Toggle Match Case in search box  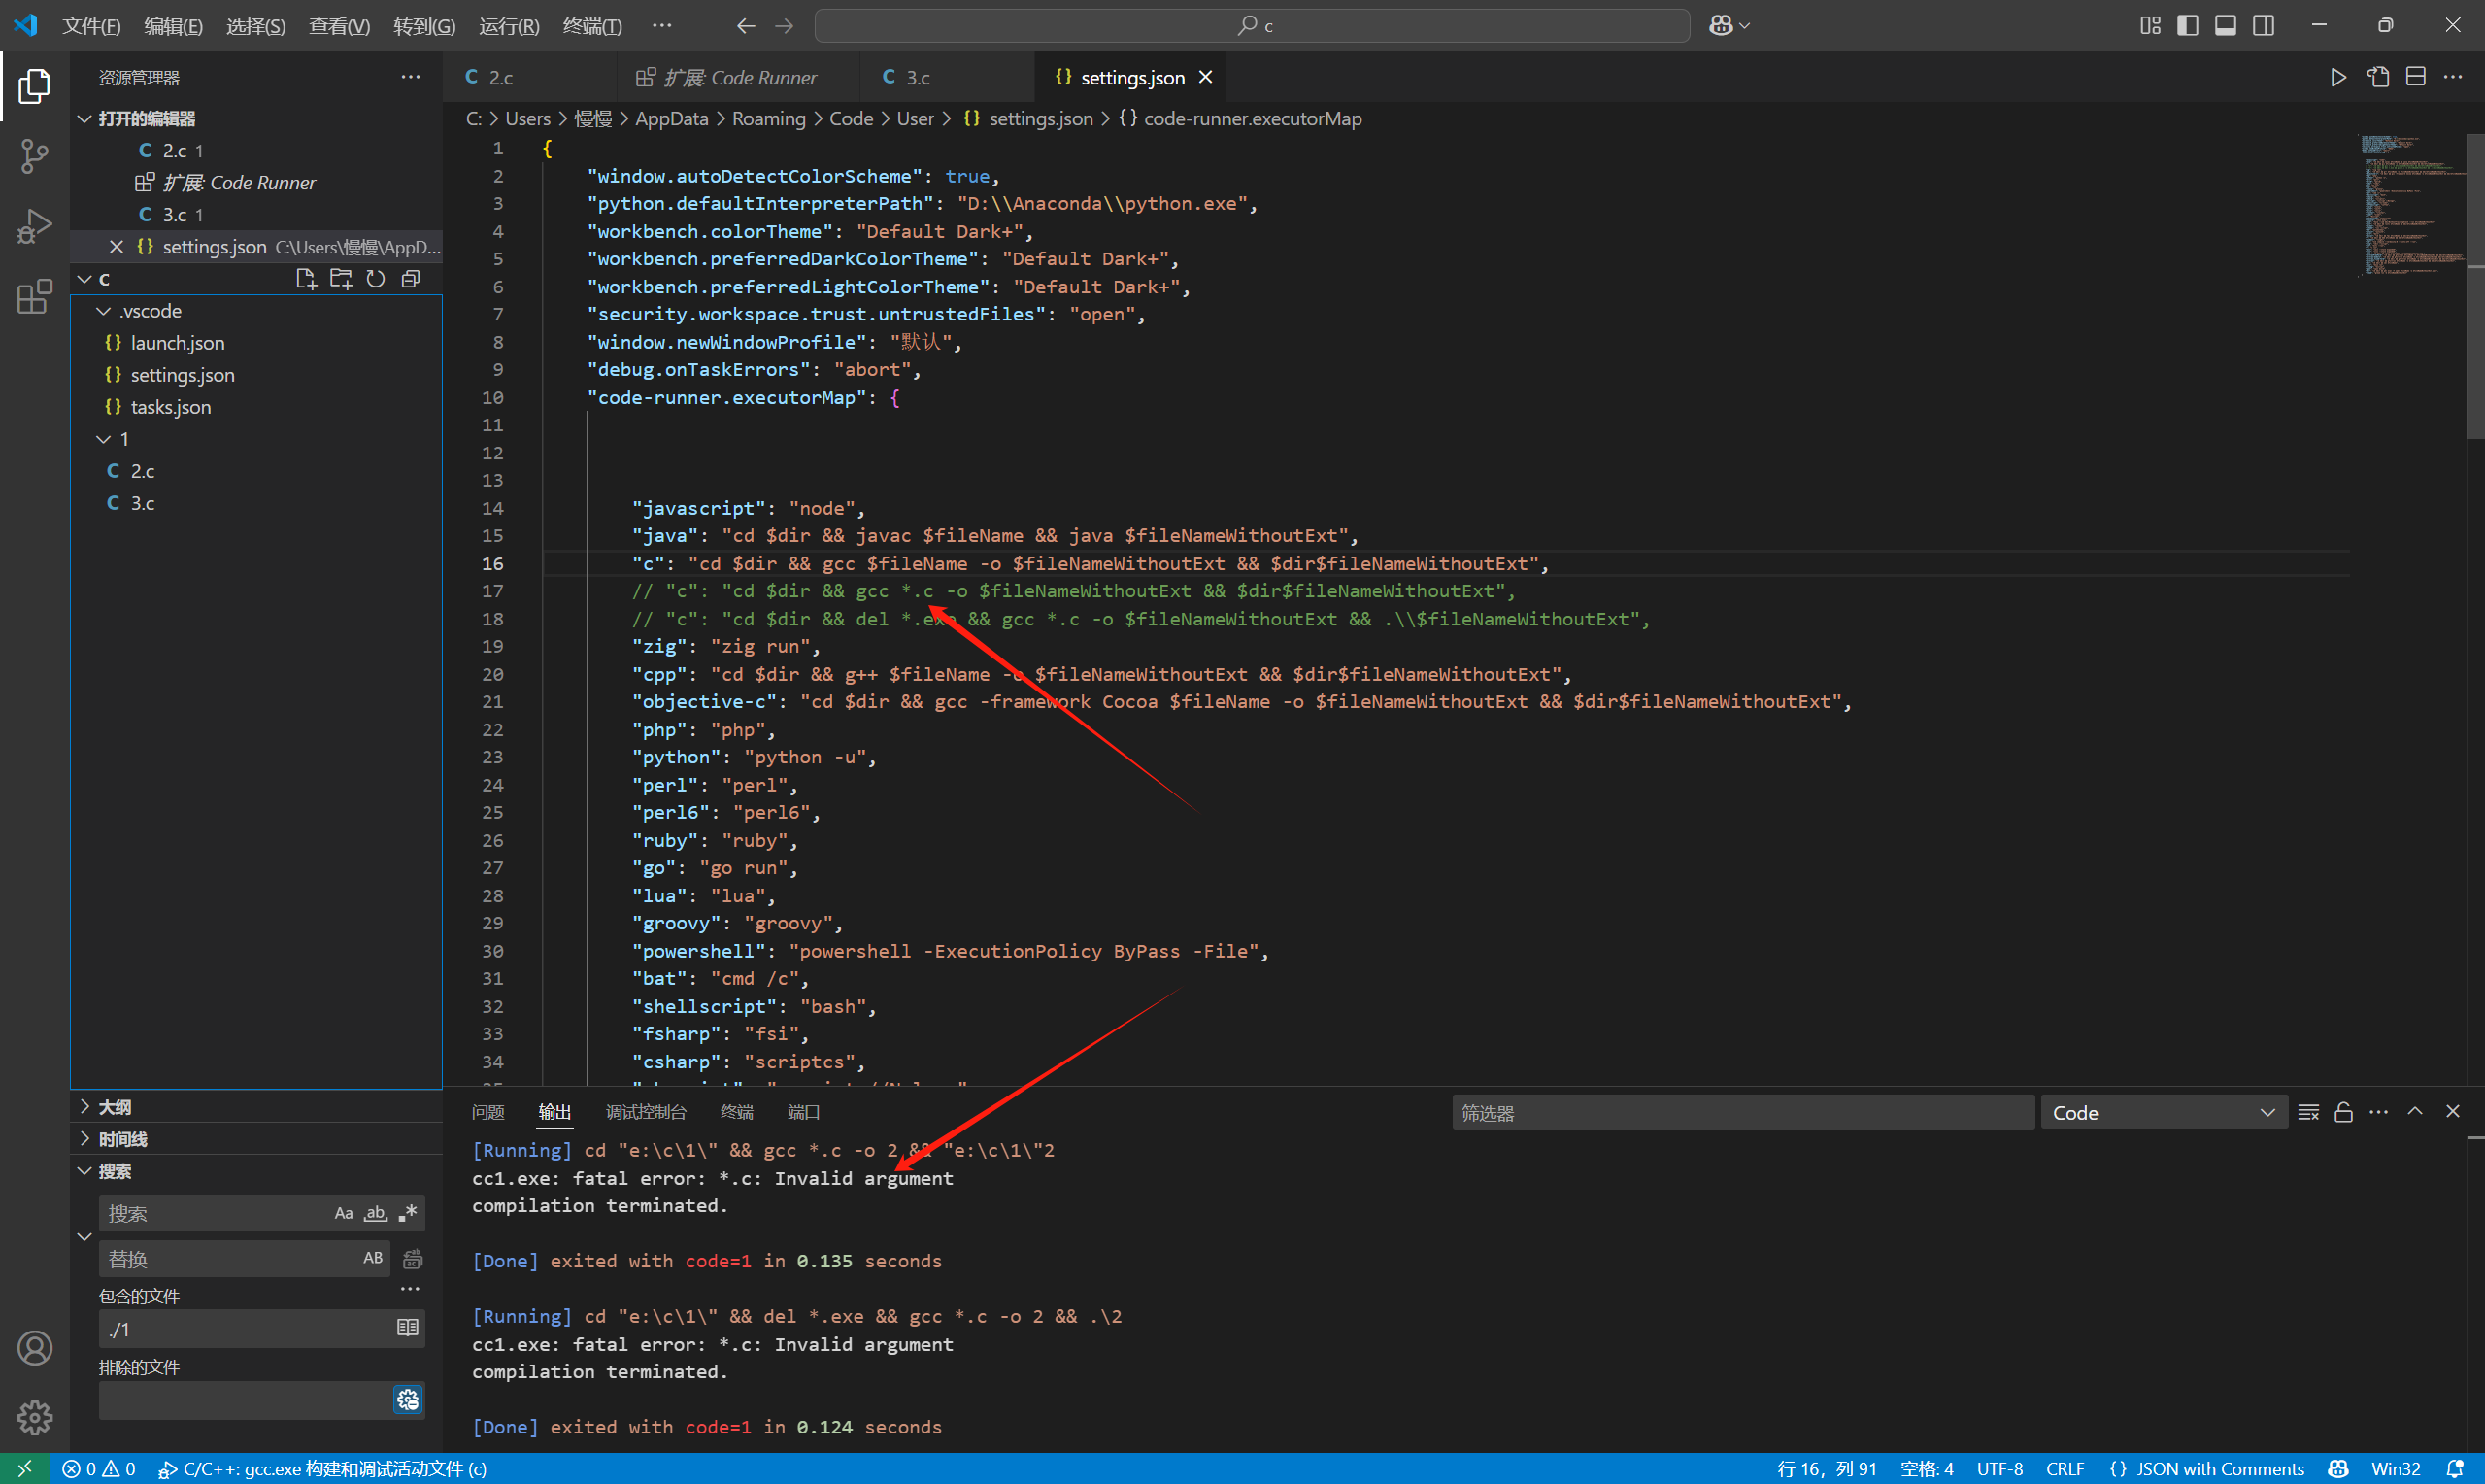click(x=343, y=1213)
